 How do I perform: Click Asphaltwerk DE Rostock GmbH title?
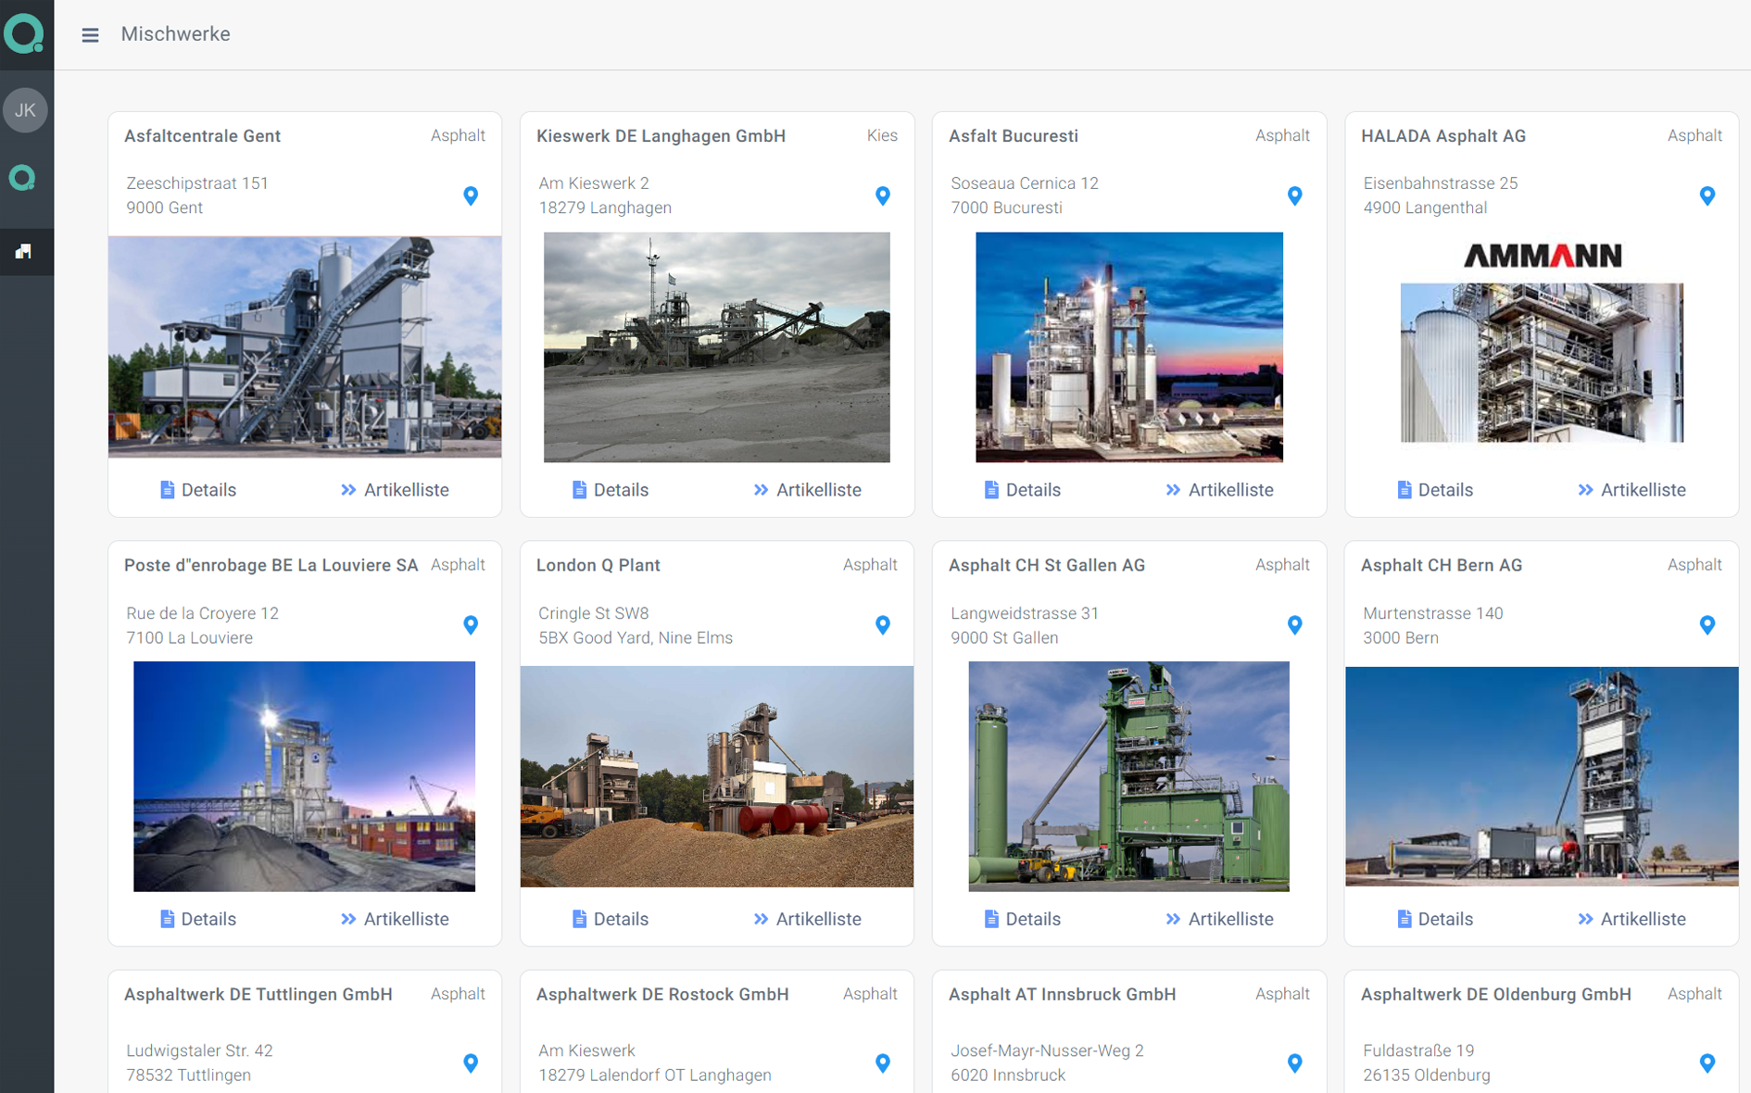click(x=662, y=995)
